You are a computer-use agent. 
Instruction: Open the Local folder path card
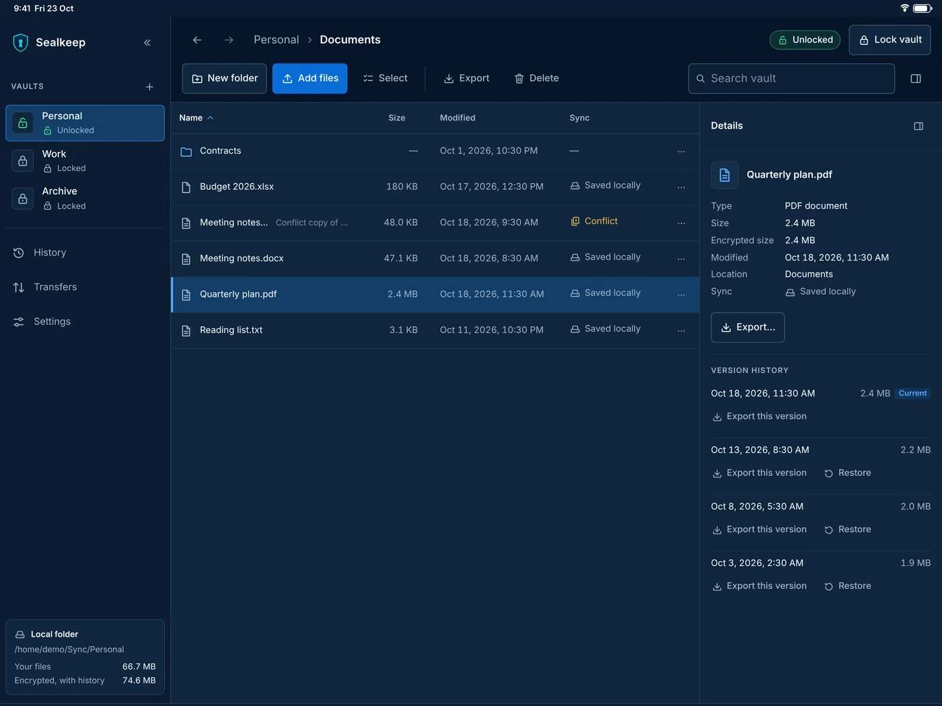coord(85,658)
